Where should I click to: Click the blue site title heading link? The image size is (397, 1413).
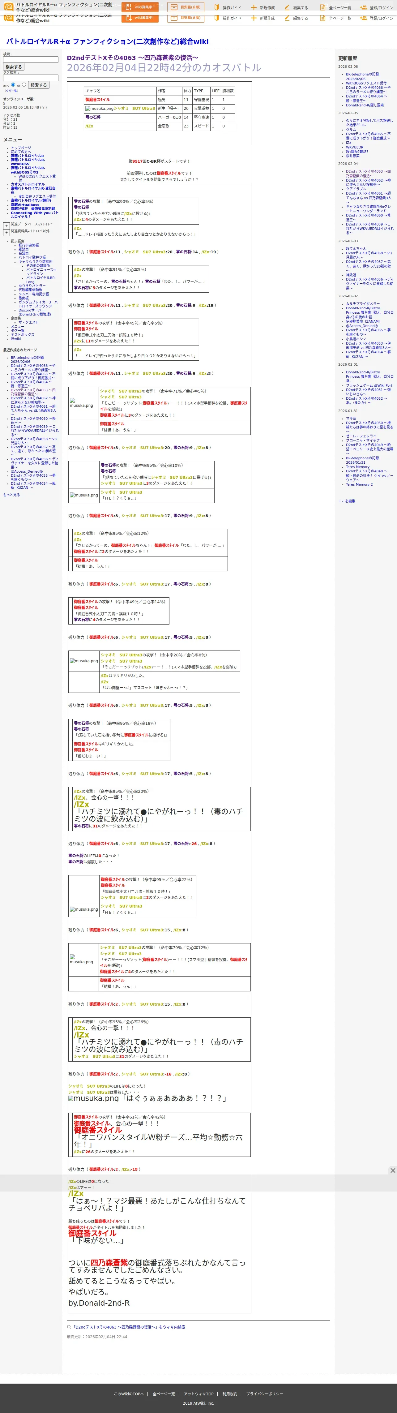[108, 41]
